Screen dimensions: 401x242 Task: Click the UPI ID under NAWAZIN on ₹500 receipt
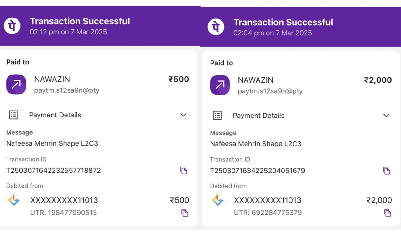point(66,90)
